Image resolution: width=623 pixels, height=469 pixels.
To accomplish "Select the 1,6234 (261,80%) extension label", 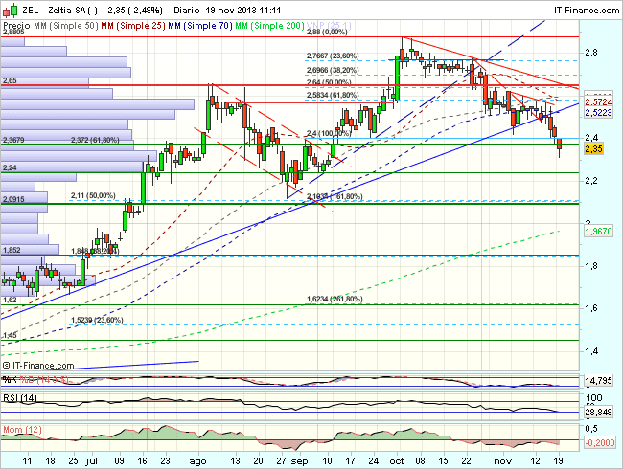I will [x=335, y=300].
